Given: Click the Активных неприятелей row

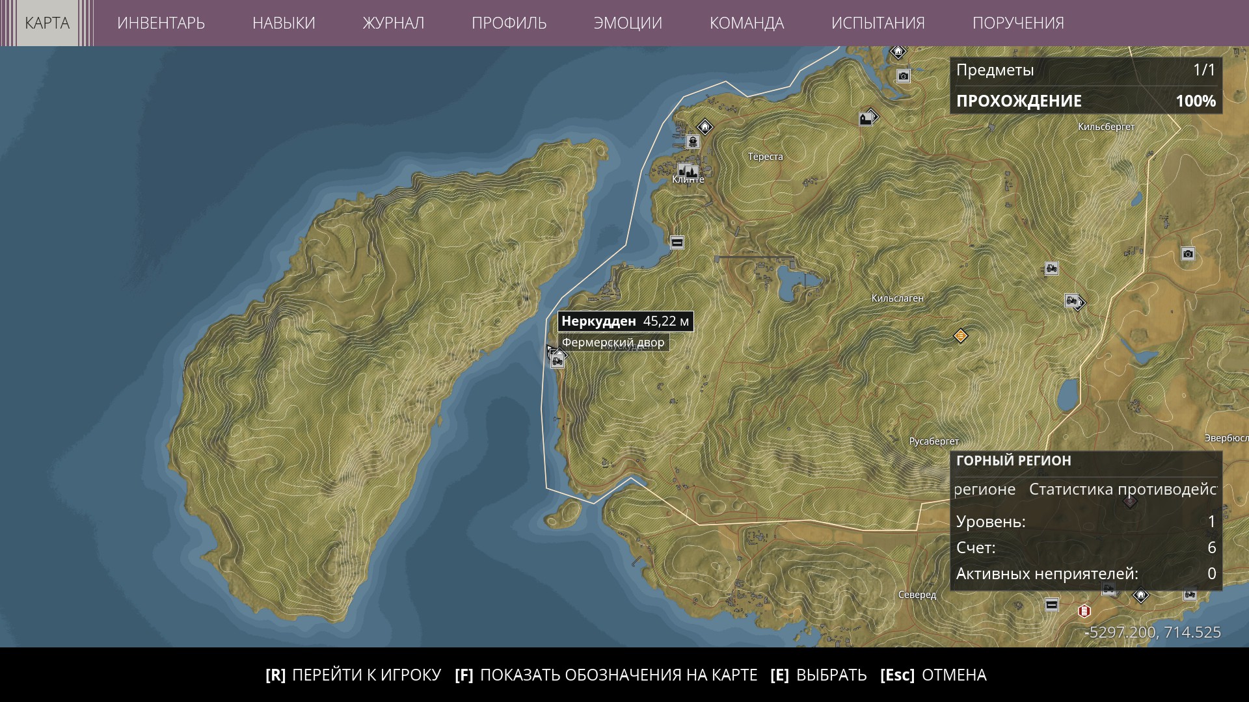Looking at the screenshot, I should tap(1086, 573).
